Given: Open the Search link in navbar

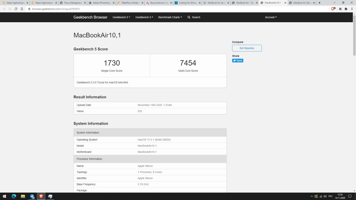Looking at the screenshot, I should 194,17.
